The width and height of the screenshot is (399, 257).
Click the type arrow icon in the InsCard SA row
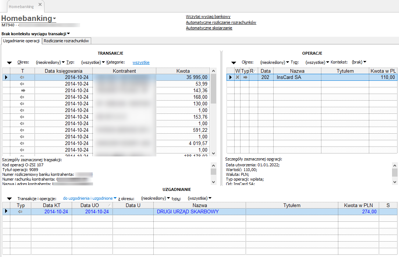point(245,77)
